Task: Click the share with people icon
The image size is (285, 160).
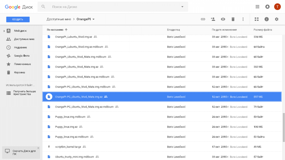Action: [x=213, y=19]
